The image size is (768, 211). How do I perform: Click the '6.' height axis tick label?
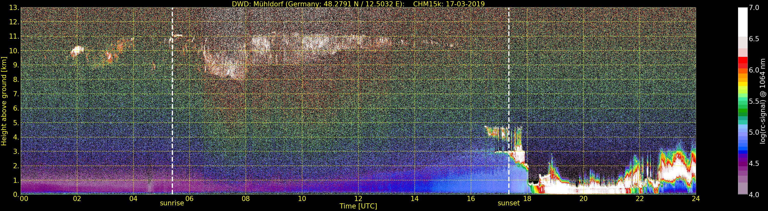16,108
